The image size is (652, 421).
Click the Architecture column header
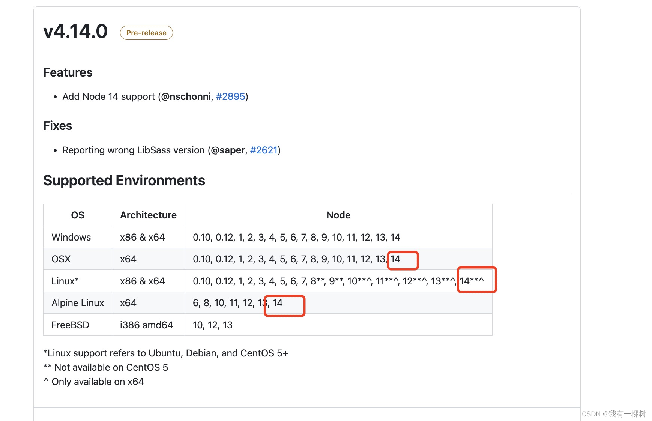click(x=148, y=215)
